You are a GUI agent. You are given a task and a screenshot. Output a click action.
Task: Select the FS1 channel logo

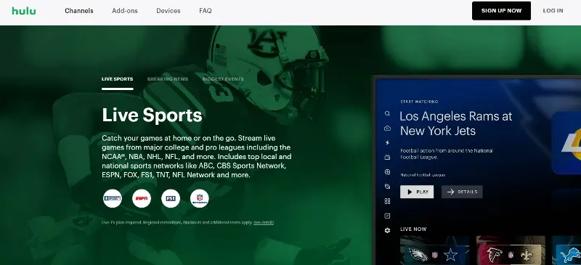(x=171, y=199)
